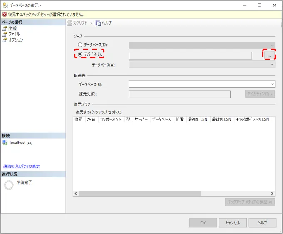Click the error icon in the warning bar
This screenshot has height=234, width=283.
pyautogui.click(x=5, y=14)
